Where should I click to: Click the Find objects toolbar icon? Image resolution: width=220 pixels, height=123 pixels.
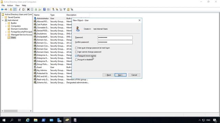(x=68, y=9)
